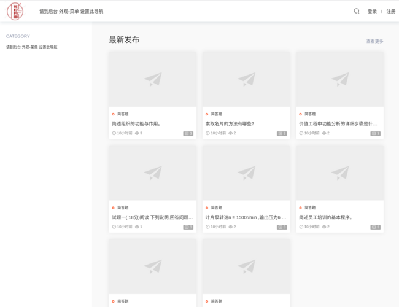Click the gray badge icon on 简述组织 card
399x307 pixels.
coord(188,133)
